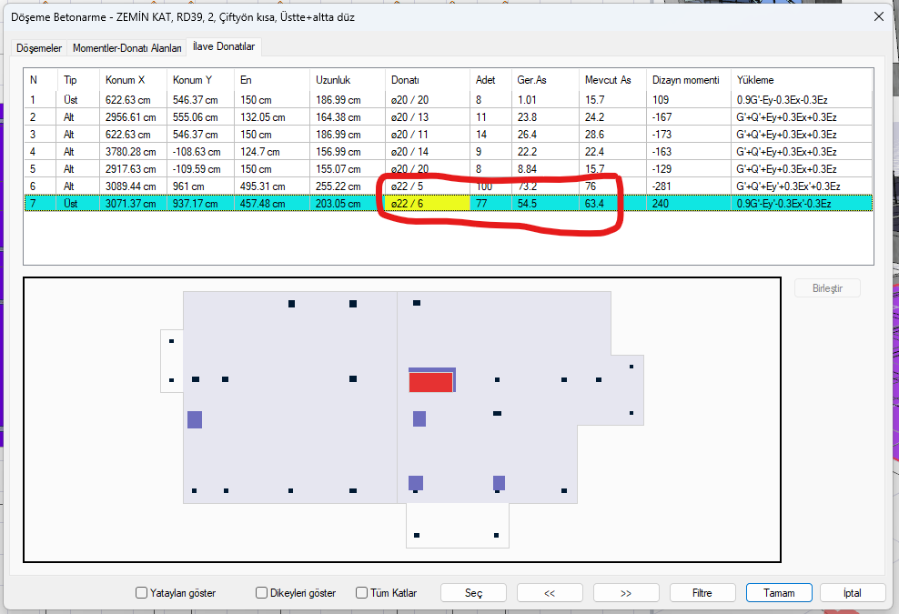Advance to next slab with >> button
Viewport: 899px width, 614px height.
pyautogui.click(x=626, y=592)
